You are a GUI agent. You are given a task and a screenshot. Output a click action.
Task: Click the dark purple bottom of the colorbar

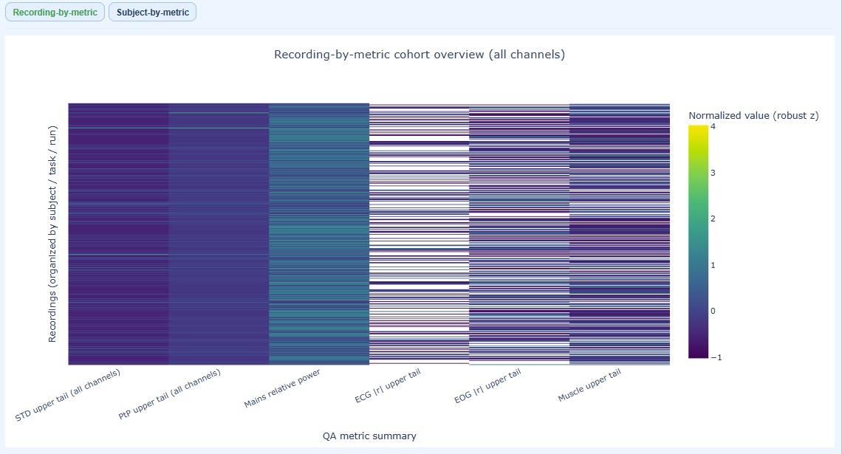[698, 353]
